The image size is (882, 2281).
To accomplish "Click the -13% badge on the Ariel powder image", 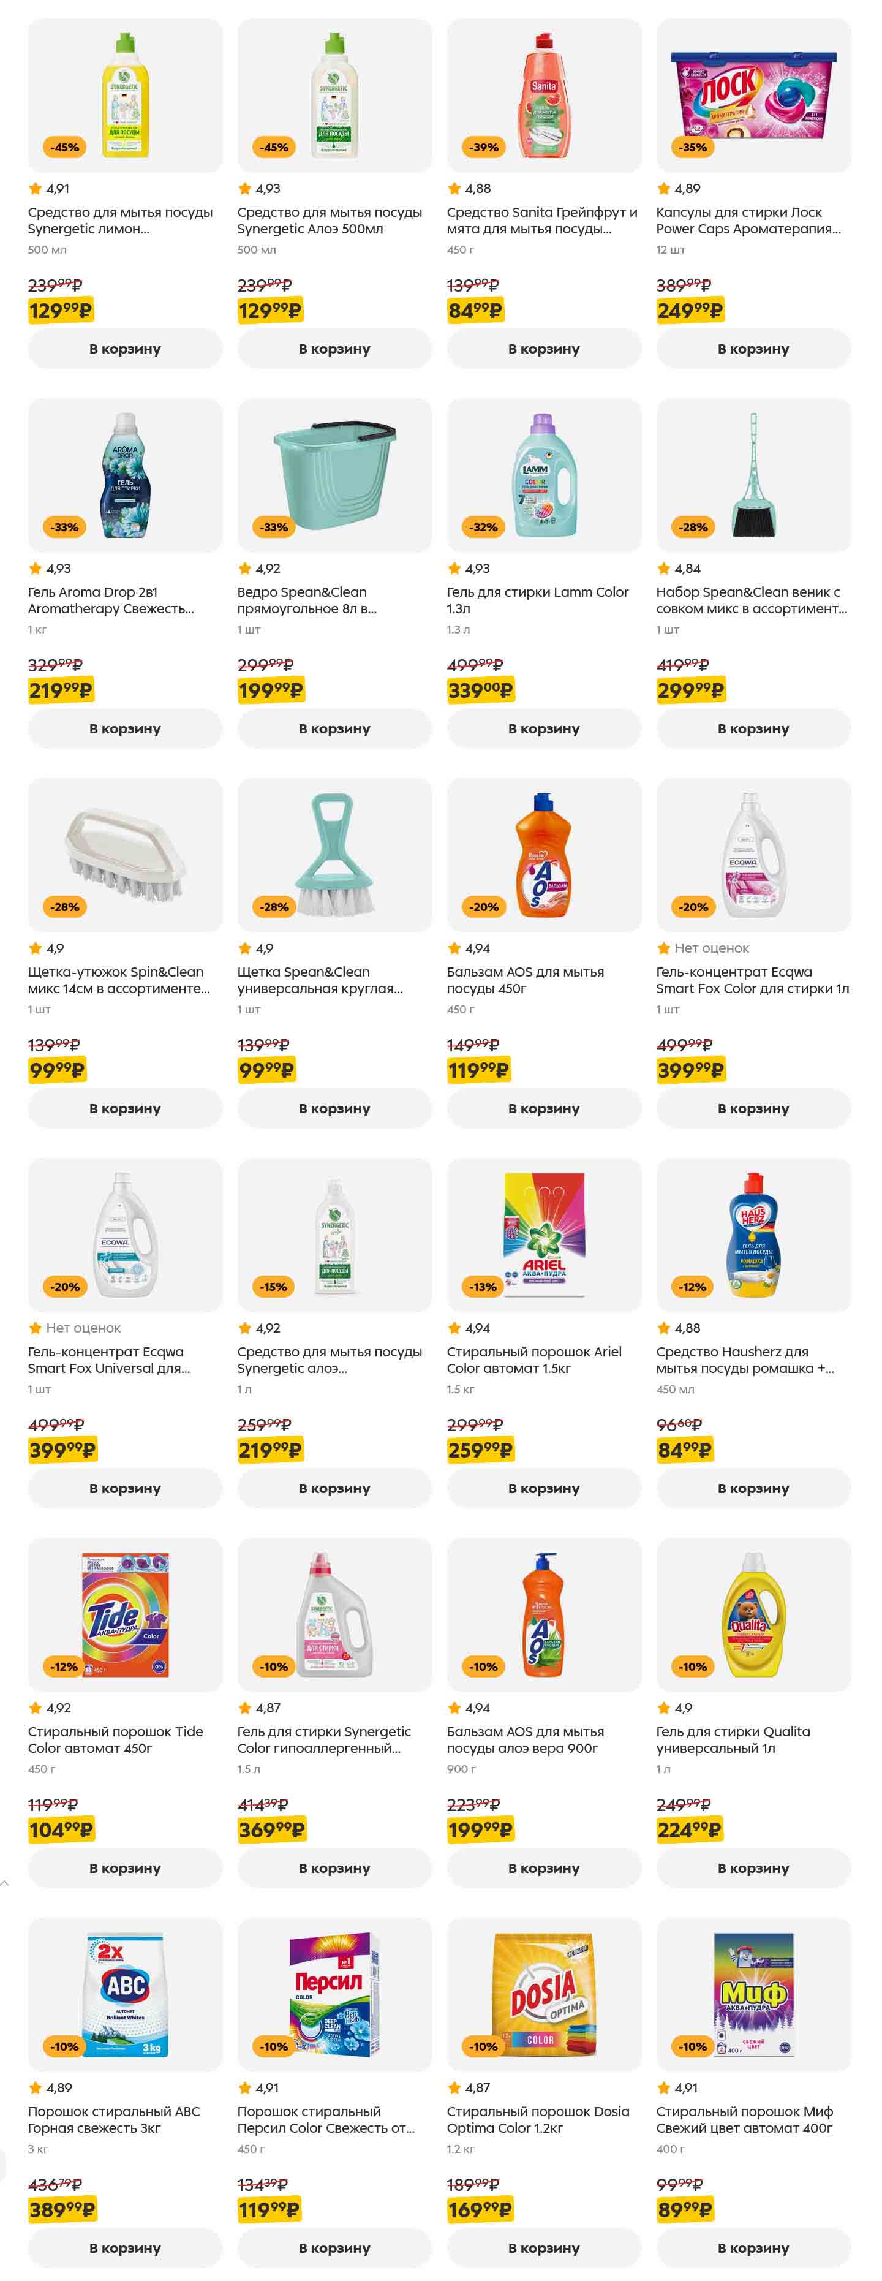I will click(483, 1287).
